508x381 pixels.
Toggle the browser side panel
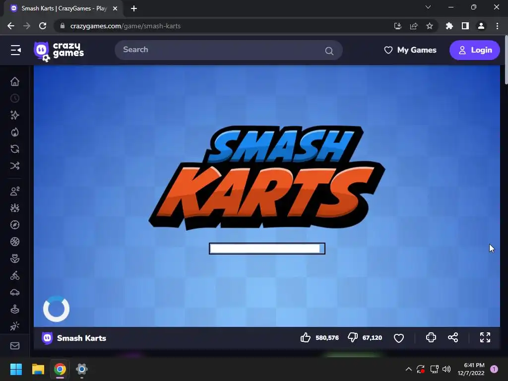click(465, 26)
